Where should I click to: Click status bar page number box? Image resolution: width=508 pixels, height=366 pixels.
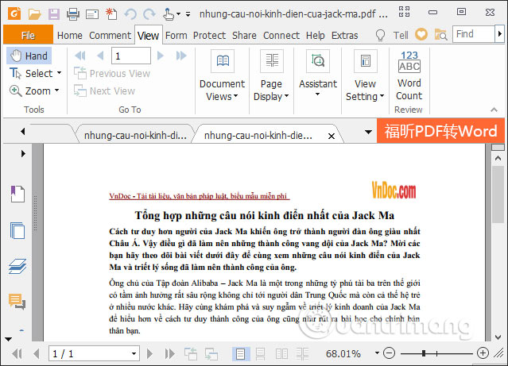coord(94,353)
